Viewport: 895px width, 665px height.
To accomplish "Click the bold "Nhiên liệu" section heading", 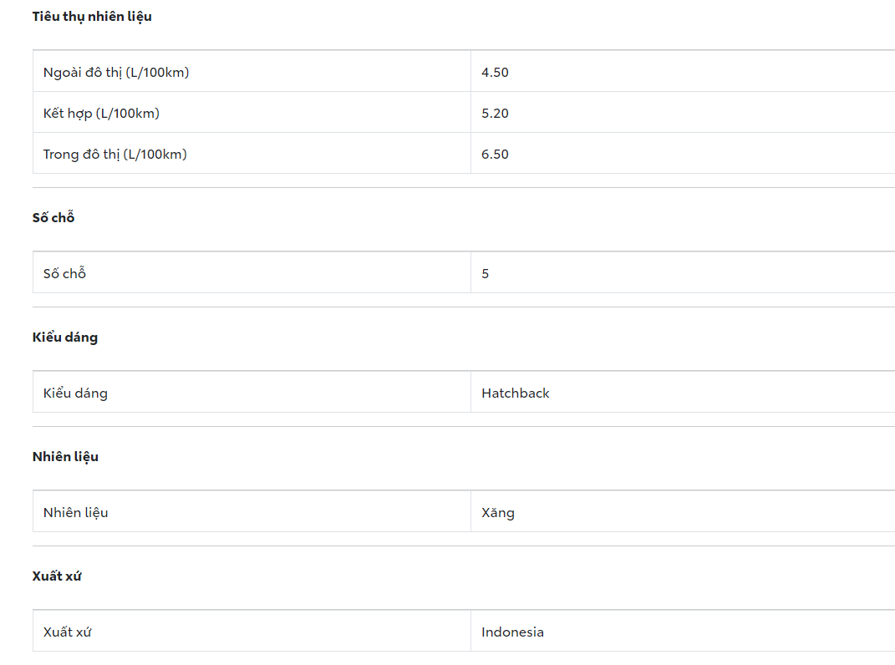I will point(65,457).
